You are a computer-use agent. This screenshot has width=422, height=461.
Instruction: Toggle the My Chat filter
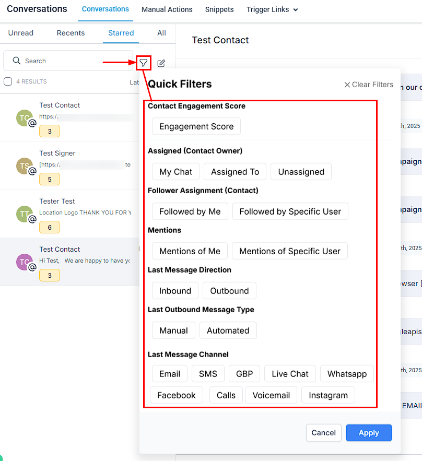tap(175, 172)
